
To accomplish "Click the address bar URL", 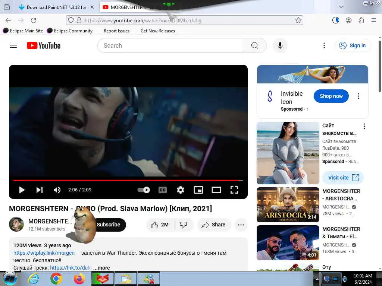I will tap(143, 21).
